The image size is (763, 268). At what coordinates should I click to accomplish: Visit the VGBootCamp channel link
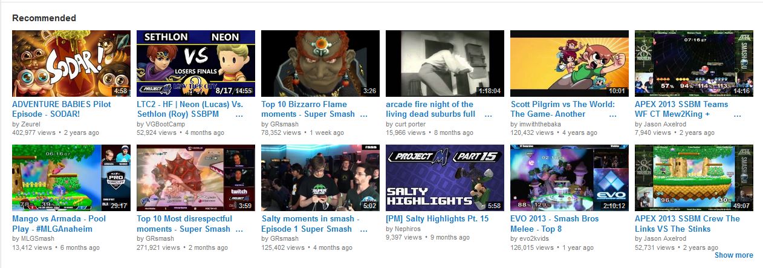tap(161, 124)
